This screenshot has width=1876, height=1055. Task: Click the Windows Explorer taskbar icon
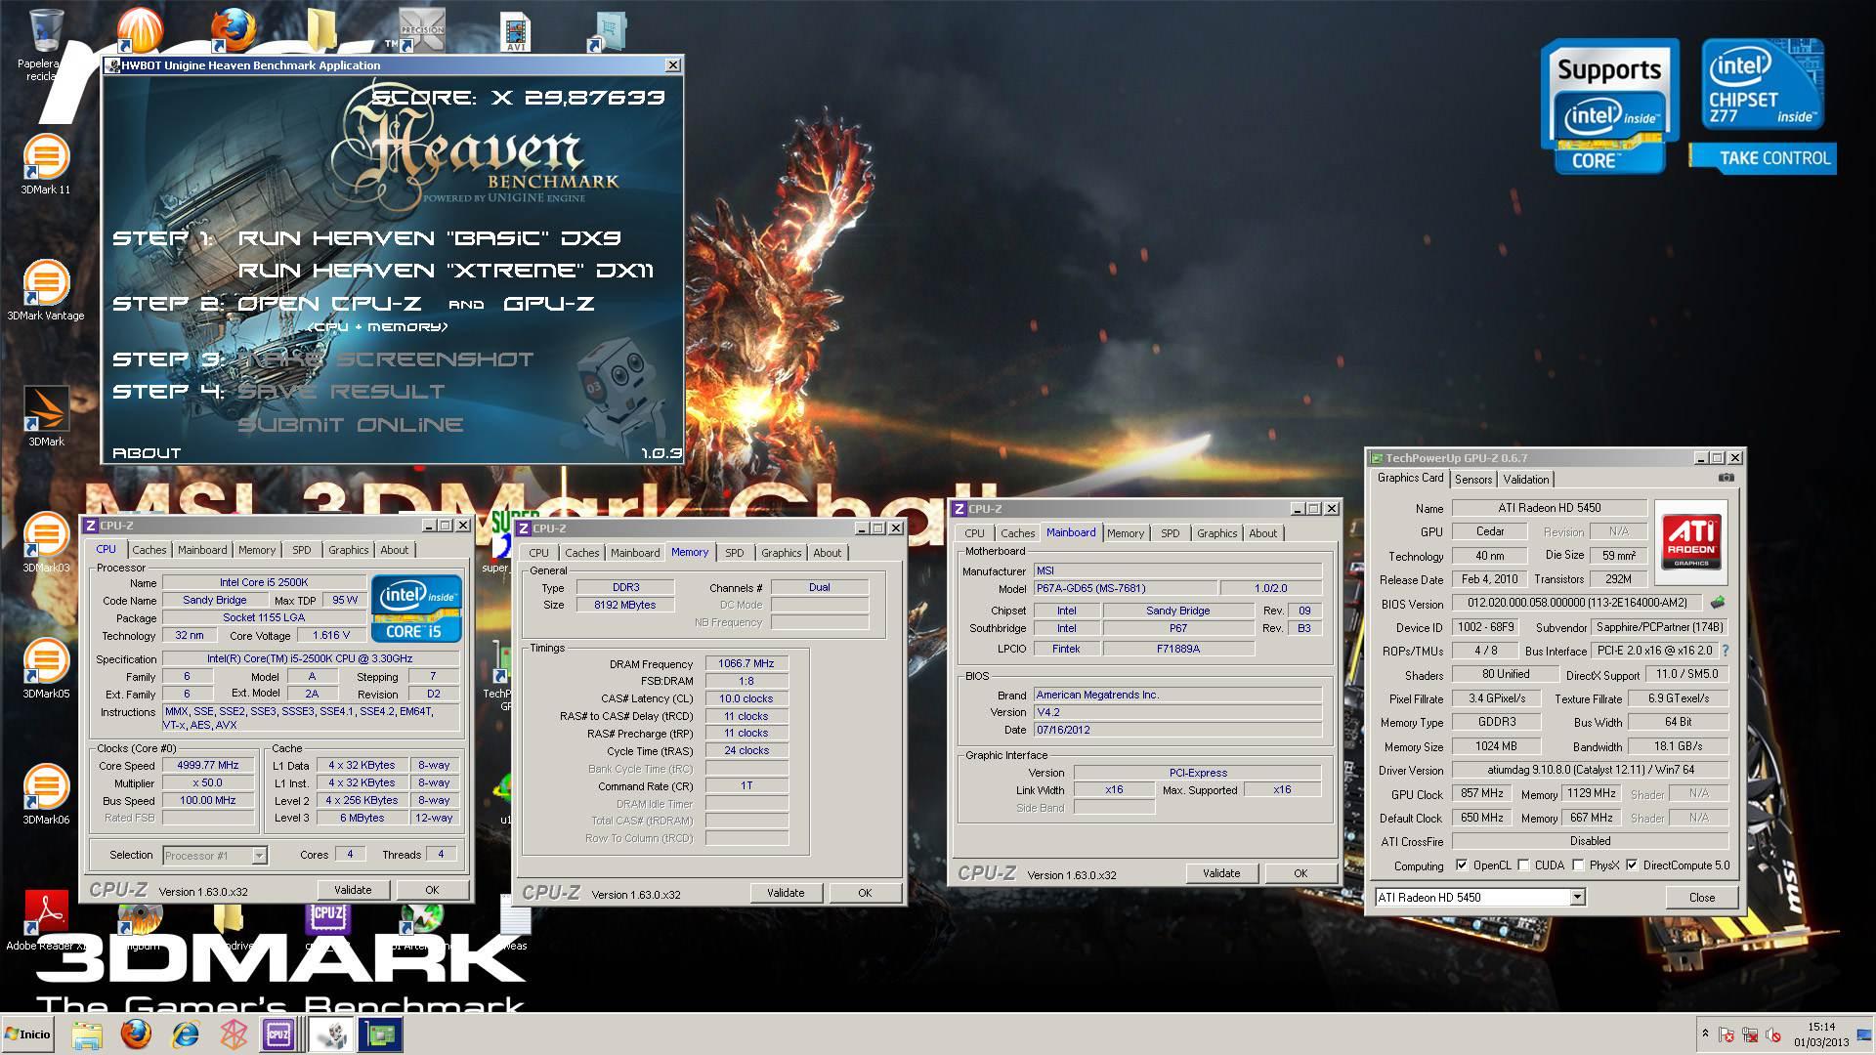coord(86,1034)
